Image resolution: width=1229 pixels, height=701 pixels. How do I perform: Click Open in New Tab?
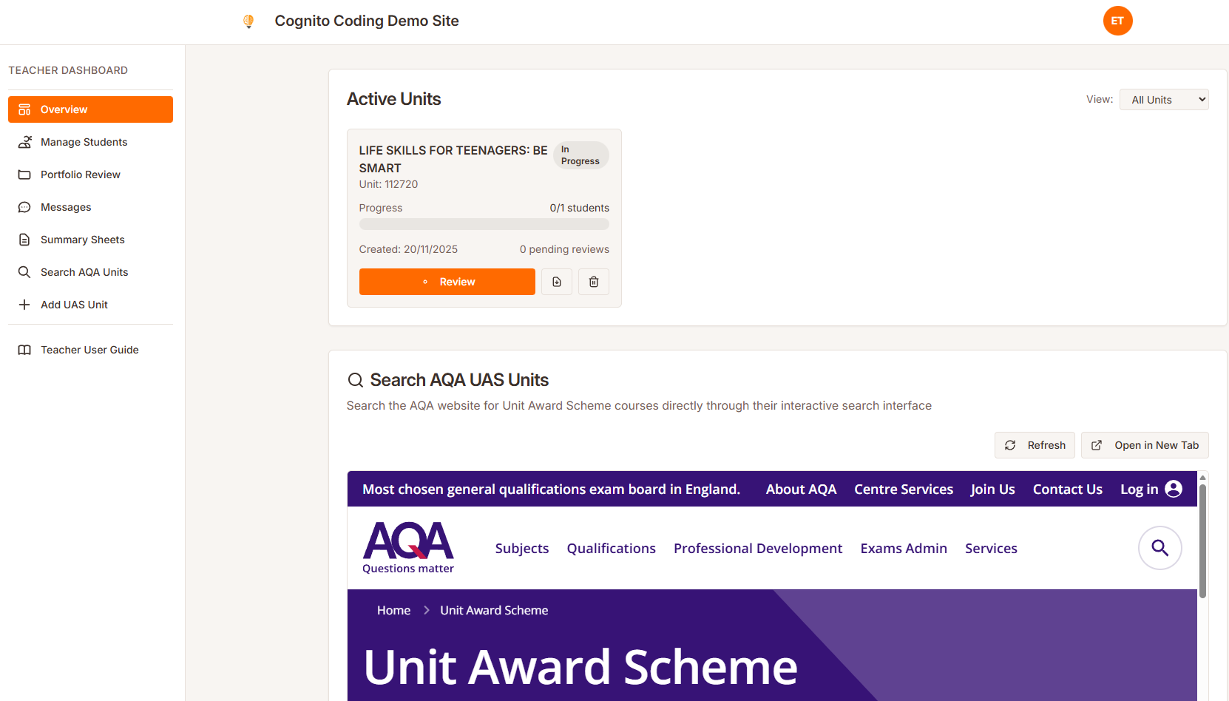1145,445
